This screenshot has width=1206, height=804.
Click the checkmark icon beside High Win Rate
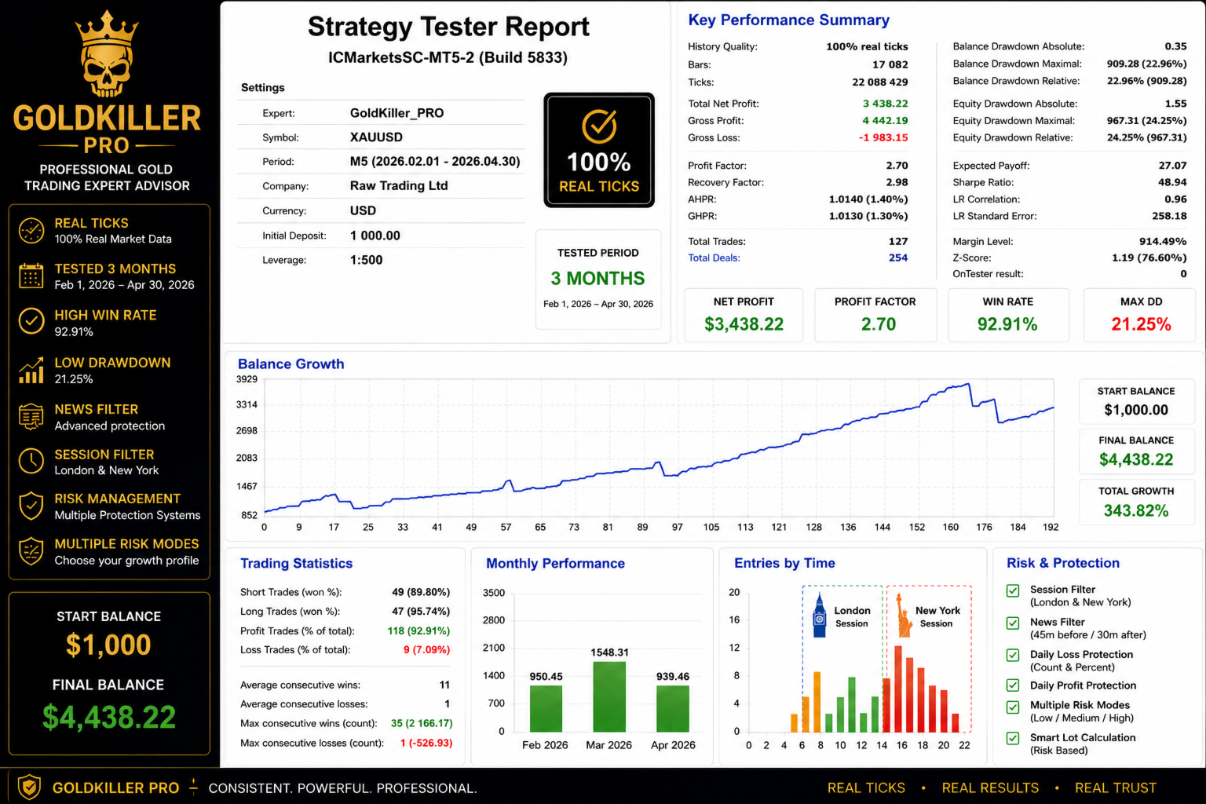click(x=31, y=321)
